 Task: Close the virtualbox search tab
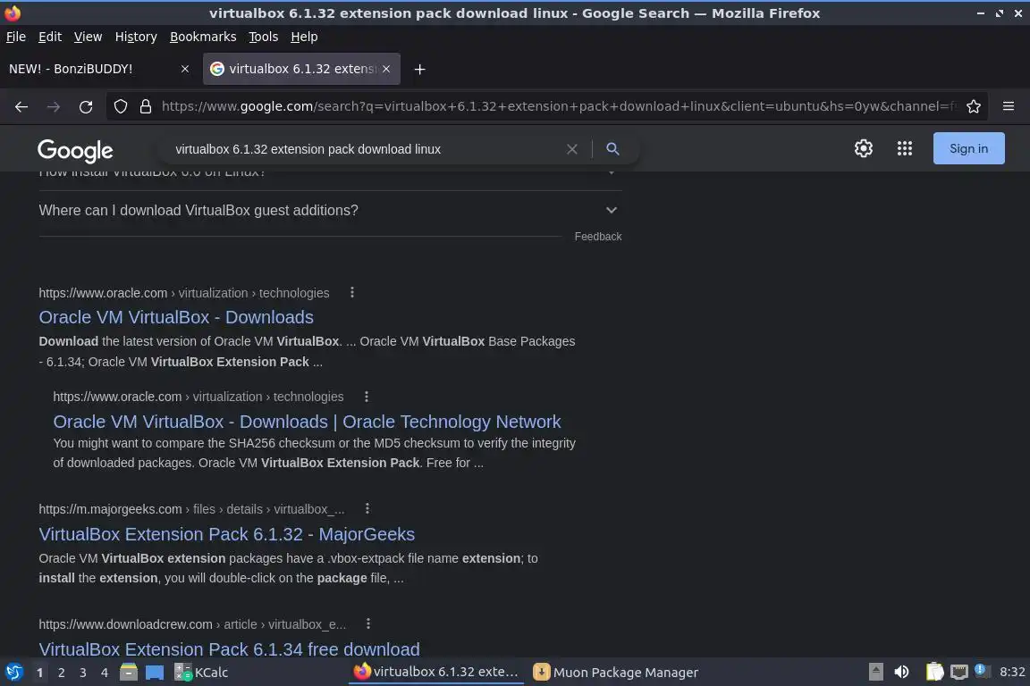pos(386,69)
